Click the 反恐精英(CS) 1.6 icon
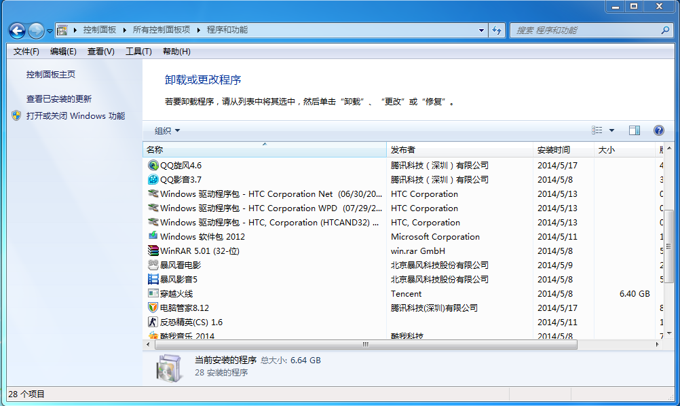 (153, 322)
